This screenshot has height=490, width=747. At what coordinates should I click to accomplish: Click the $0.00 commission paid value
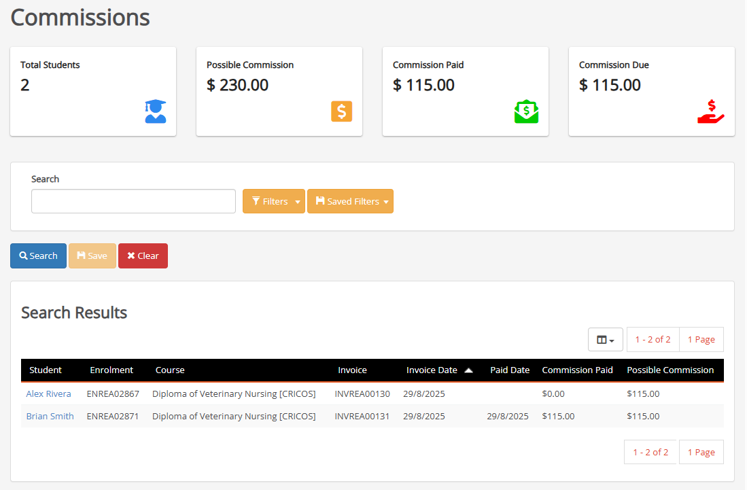(x=553, y=393)
